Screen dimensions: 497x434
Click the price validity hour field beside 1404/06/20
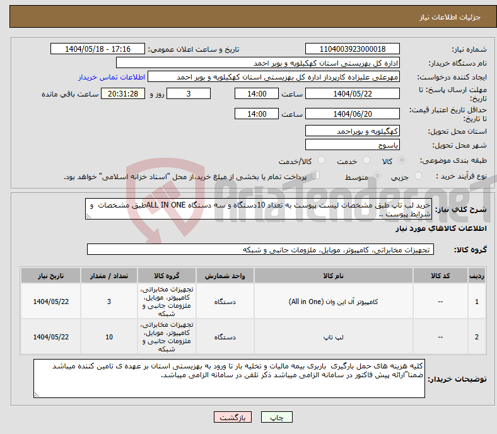[257, 114]
